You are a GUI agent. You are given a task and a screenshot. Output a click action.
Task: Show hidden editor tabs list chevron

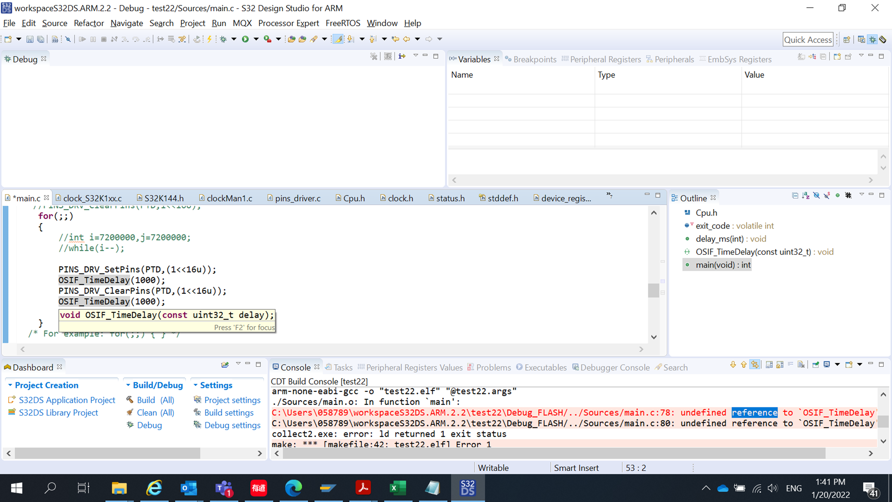[609, 195]
